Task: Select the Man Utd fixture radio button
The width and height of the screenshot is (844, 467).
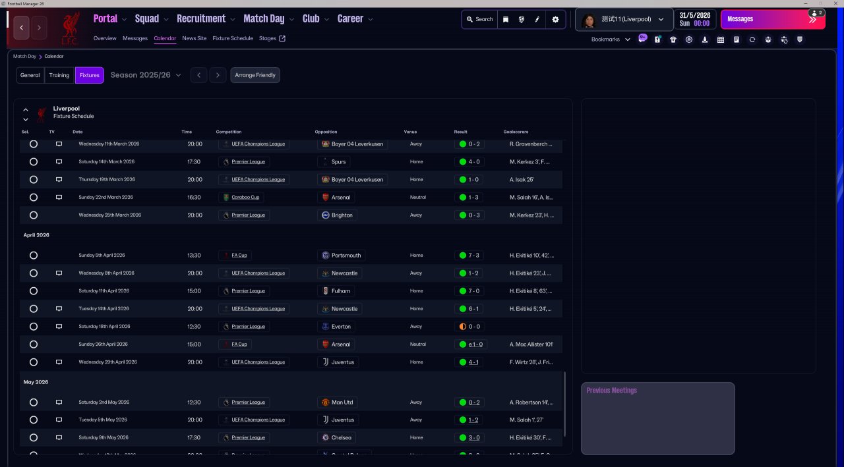Action: tap(34, 402)
